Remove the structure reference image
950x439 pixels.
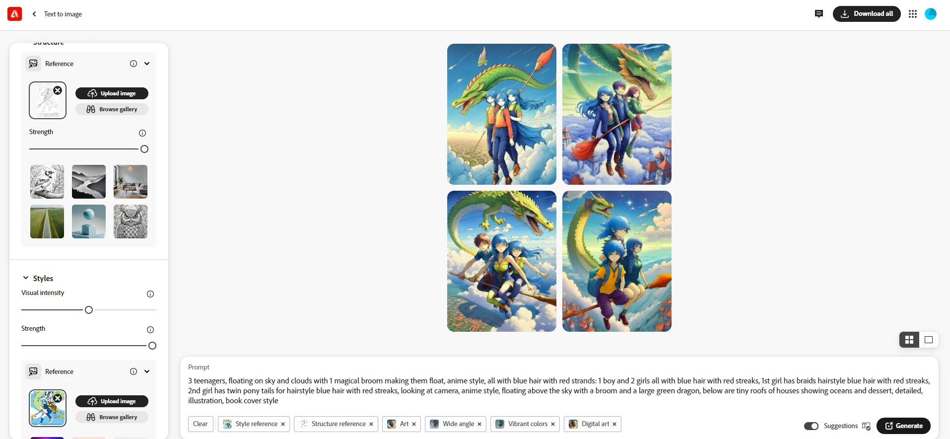pos(58,90)
